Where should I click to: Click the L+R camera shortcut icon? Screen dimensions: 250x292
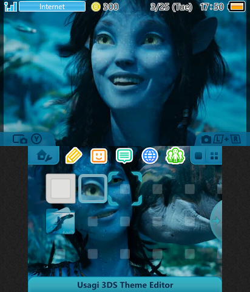221,139
